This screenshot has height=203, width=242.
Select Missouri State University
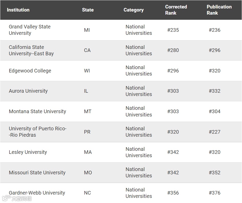37,173
